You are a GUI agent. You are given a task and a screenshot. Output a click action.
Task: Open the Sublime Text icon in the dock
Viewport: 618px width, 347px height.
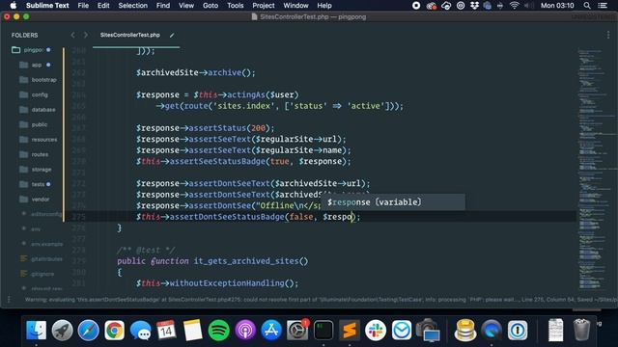(x=350, y=330)
